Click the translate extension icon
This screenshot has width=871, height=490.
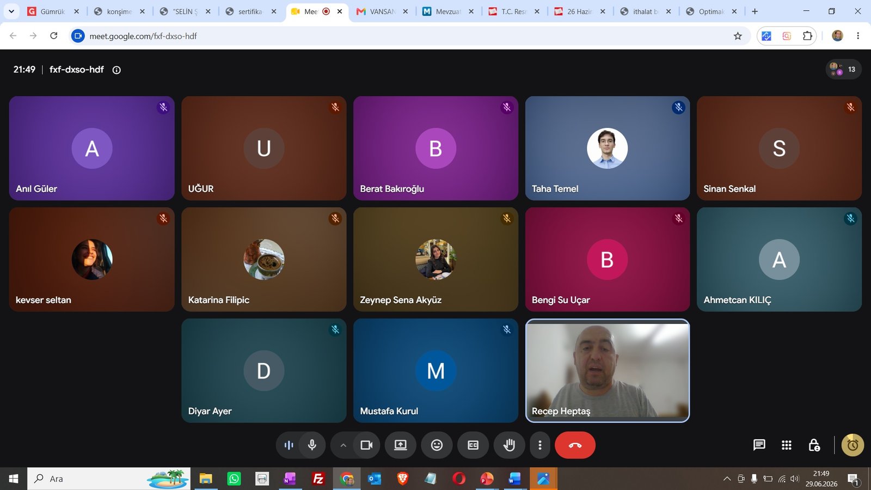(766, 36)
